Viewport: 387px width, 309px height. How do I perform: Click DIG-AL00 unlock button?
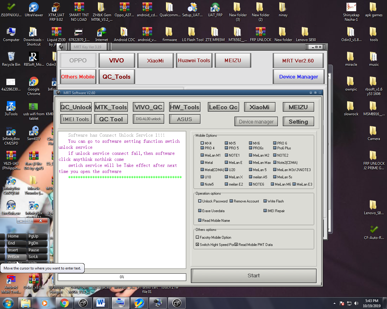pyautogui.click(x=148, y=119)
